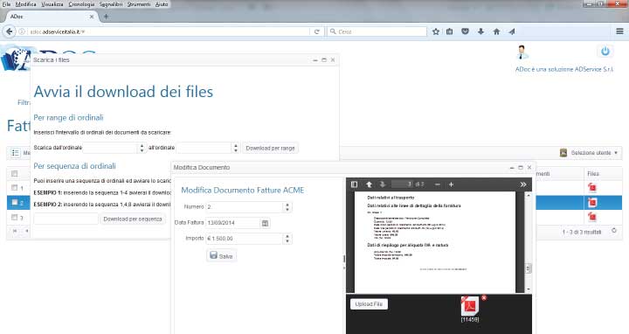Open the Segnalibri menu
Viewport: 629px width, 334px height.
click(111, 4)
